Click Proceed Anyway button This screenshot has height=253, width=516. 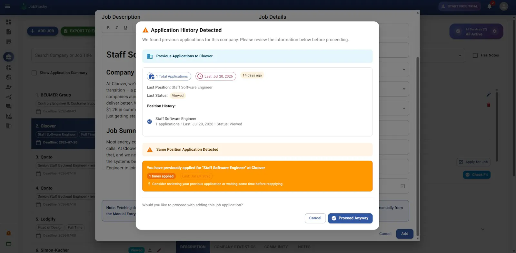pyautogui.click(x=350, y=218)
